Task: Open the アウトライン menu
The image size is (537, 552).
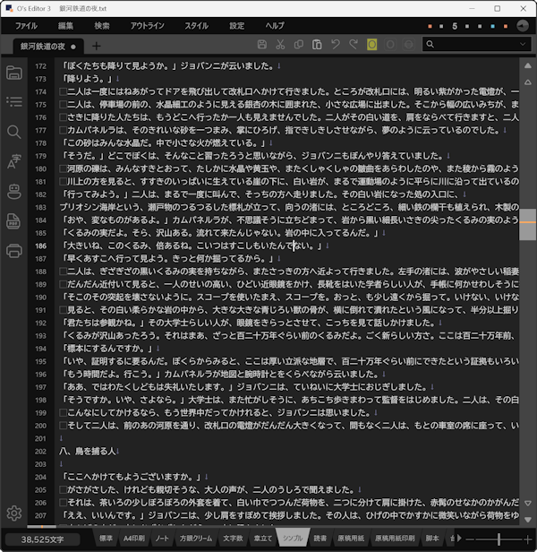Action: tap(148, 26)
